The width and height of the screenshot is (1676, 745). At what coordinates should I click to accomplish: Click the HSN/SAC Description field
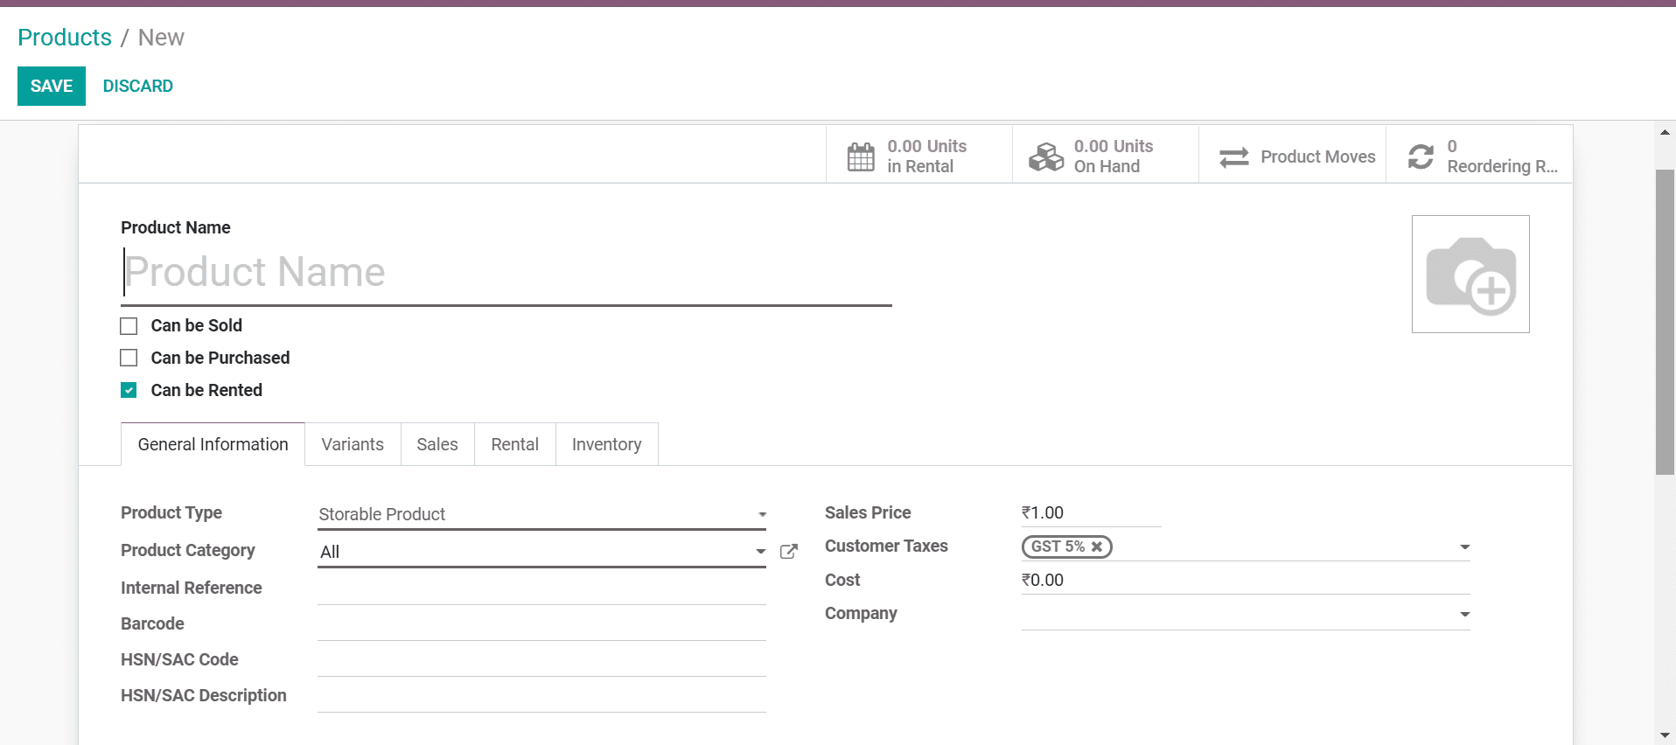coord(541,696)
